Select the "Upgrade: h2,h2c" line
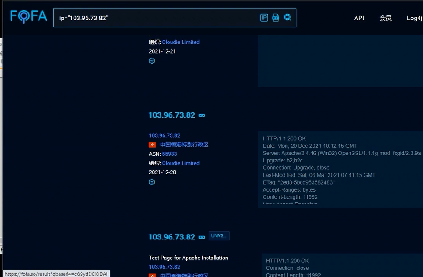The width and height of the screenshot is (423, 277). coord(283,161)
